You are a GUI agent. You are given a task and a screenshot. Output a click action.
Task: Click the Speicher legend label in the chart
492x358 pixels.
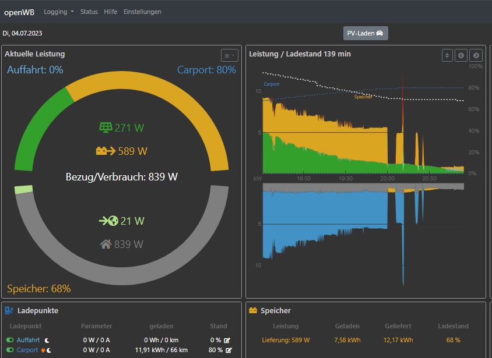(363, 97)
